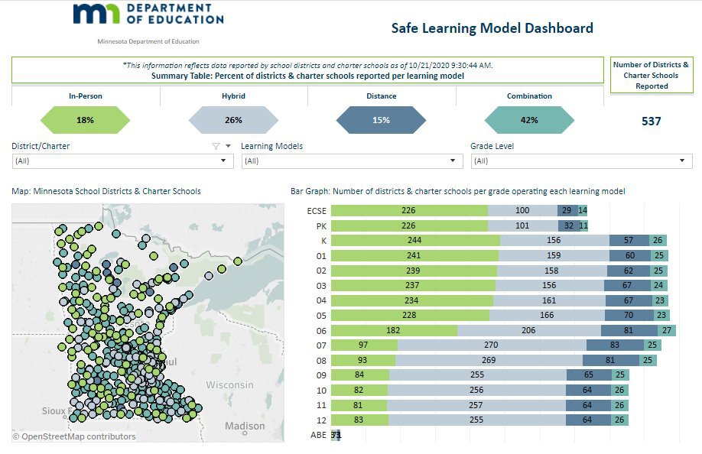Click the OpenStreetMap contributors attribution
This screenshot has height=454, width=702.
[x=74, y=436]
